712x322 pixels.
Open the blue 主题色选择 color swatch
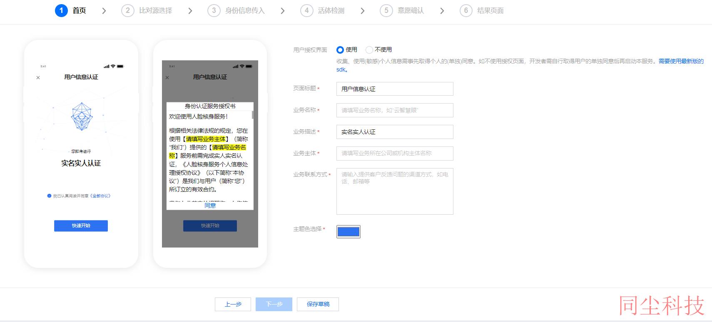349,232
